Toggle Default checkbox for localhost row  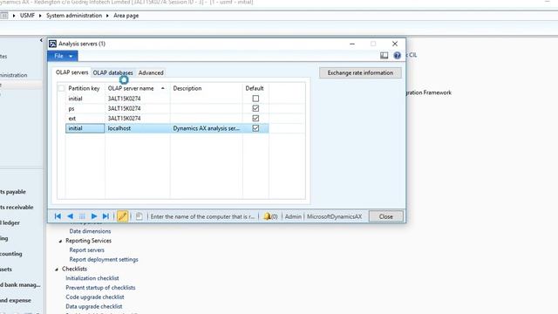255,128
